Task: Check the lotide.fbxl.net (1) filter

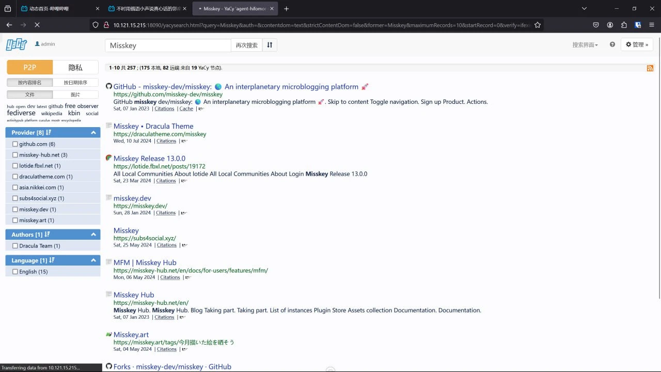Action: (x=15, y=166)
